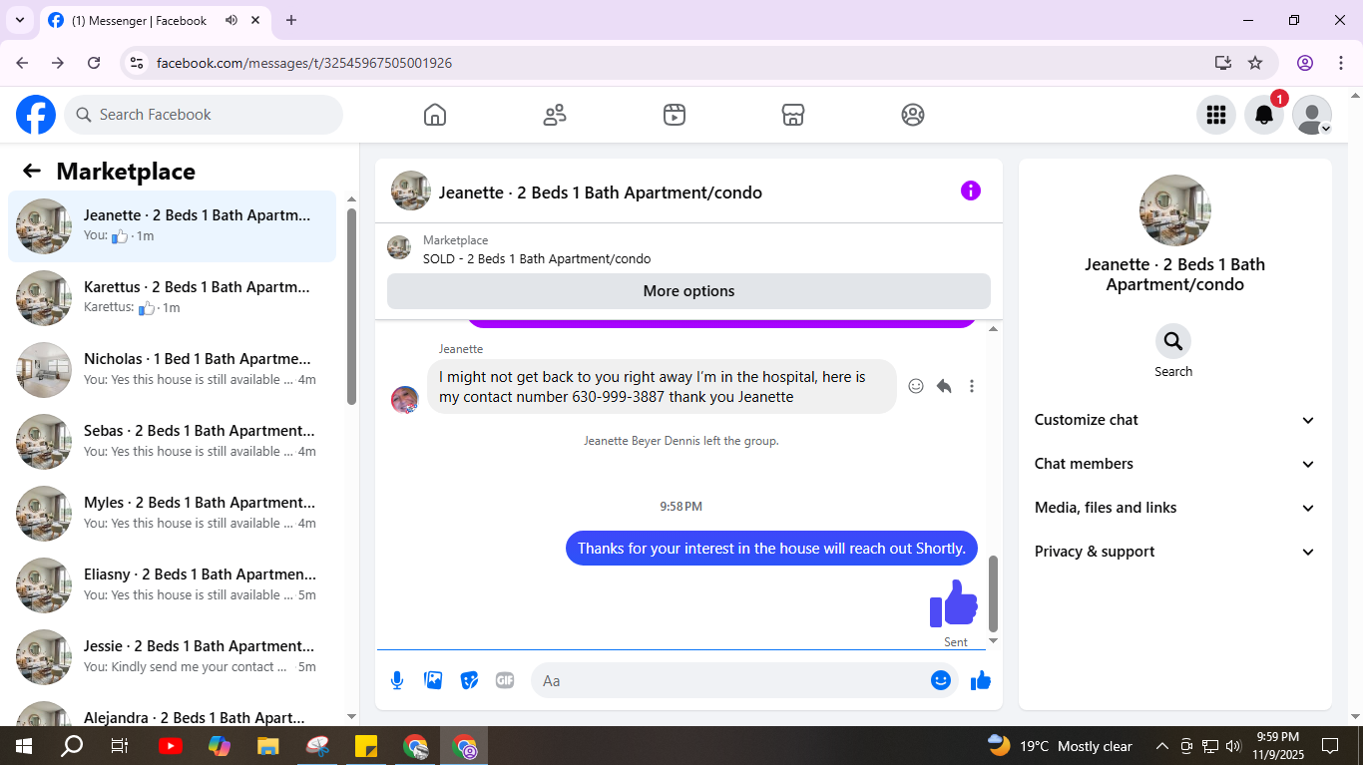Viewport: 1363px width, 765px height.
Task: Expand the Customize chat section
Action: pyautogui.click(x=1175, y=420)
